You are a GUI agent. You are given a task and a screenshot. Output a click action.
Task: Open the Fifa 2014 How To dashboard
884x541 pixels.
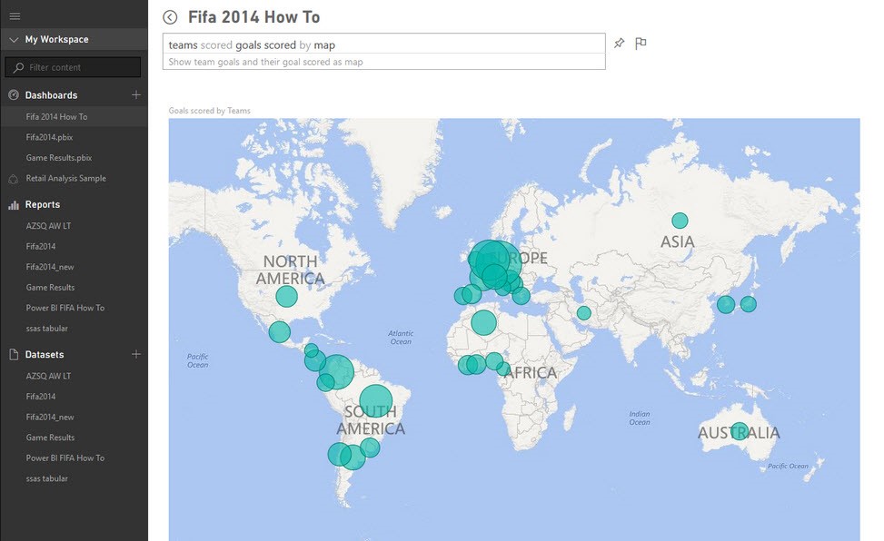56,117
